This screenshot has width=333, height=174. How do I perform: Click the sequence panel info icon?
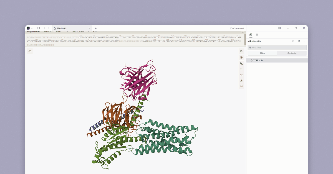tap(243, 32)
